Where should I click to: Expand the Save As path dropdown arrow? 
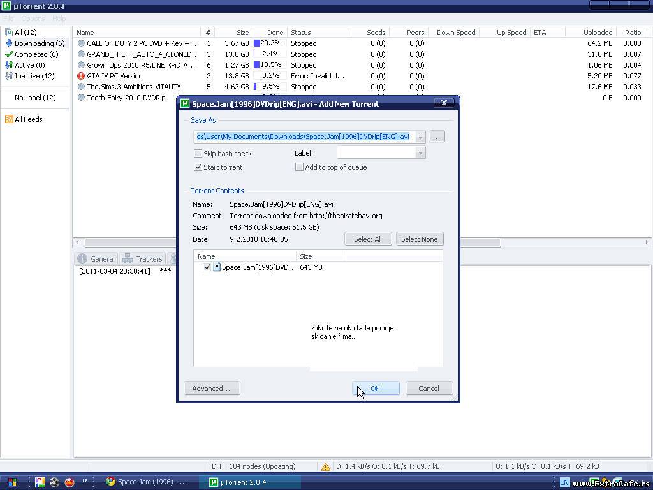tap(420, 137)
